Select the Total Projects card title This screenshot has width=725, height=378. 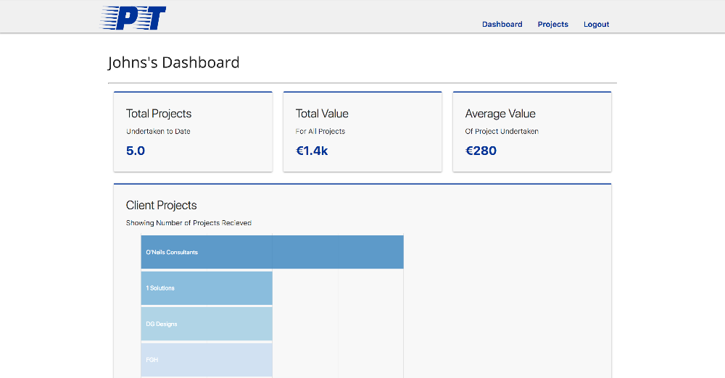[159, 114]
